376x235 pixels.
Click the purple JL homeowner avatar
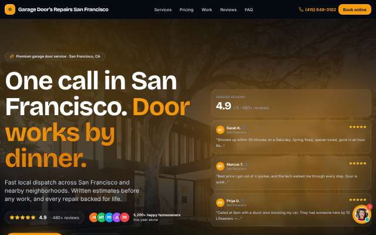pyautogui.click(x=117, y=217)
